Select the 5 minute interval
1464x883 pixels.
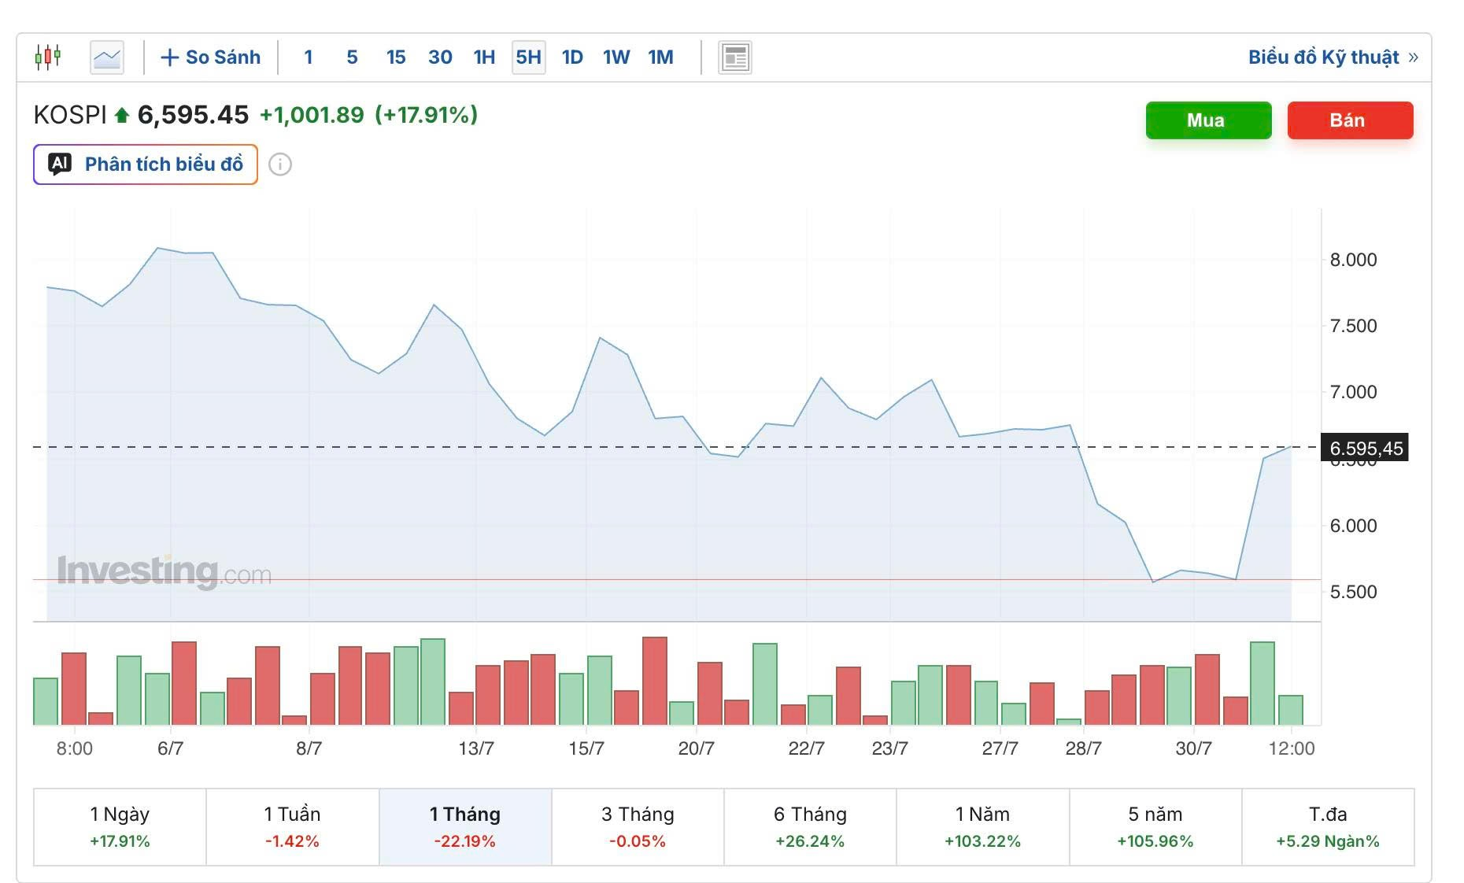tap(352, 57)
